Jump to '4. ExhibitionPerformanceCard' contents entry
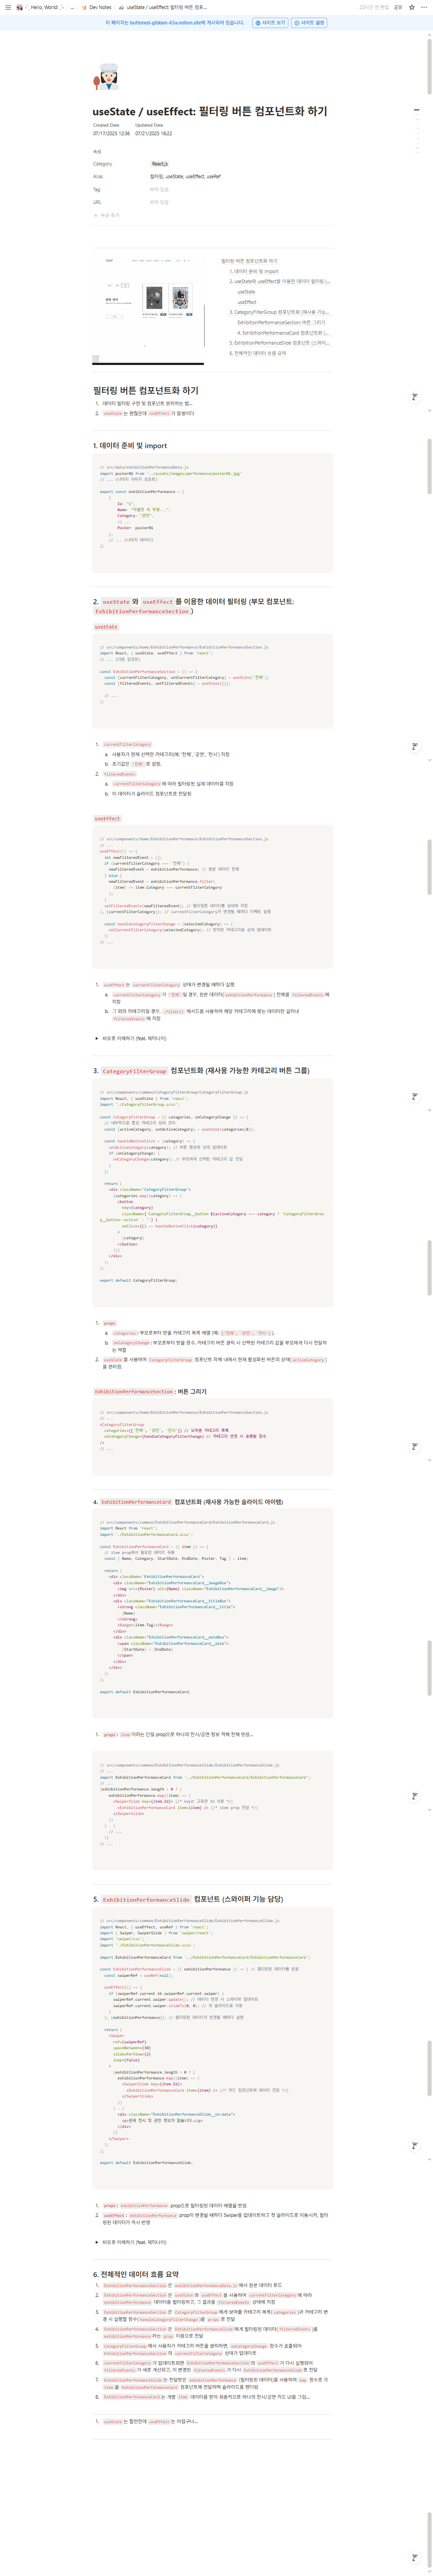This screenshot has height=2576, width=433. tap(283, 333)
